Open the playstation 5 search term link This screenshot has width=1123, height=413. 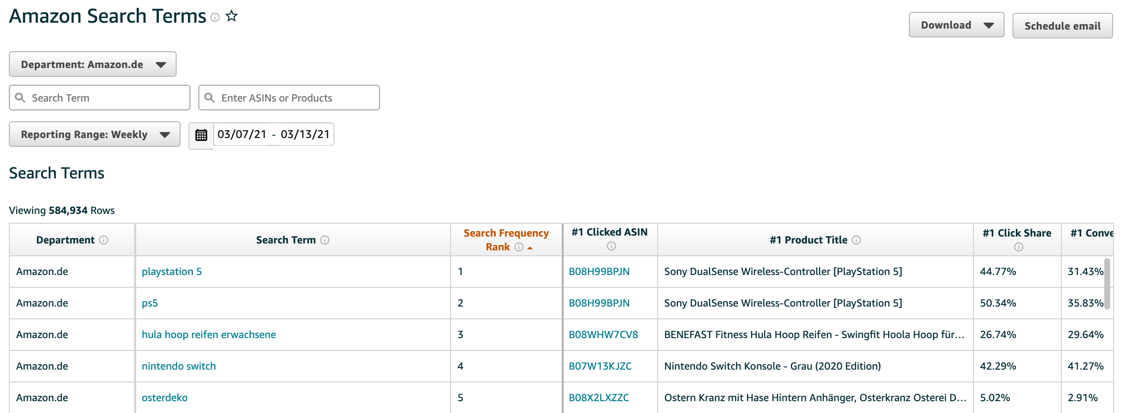(172, 272)
